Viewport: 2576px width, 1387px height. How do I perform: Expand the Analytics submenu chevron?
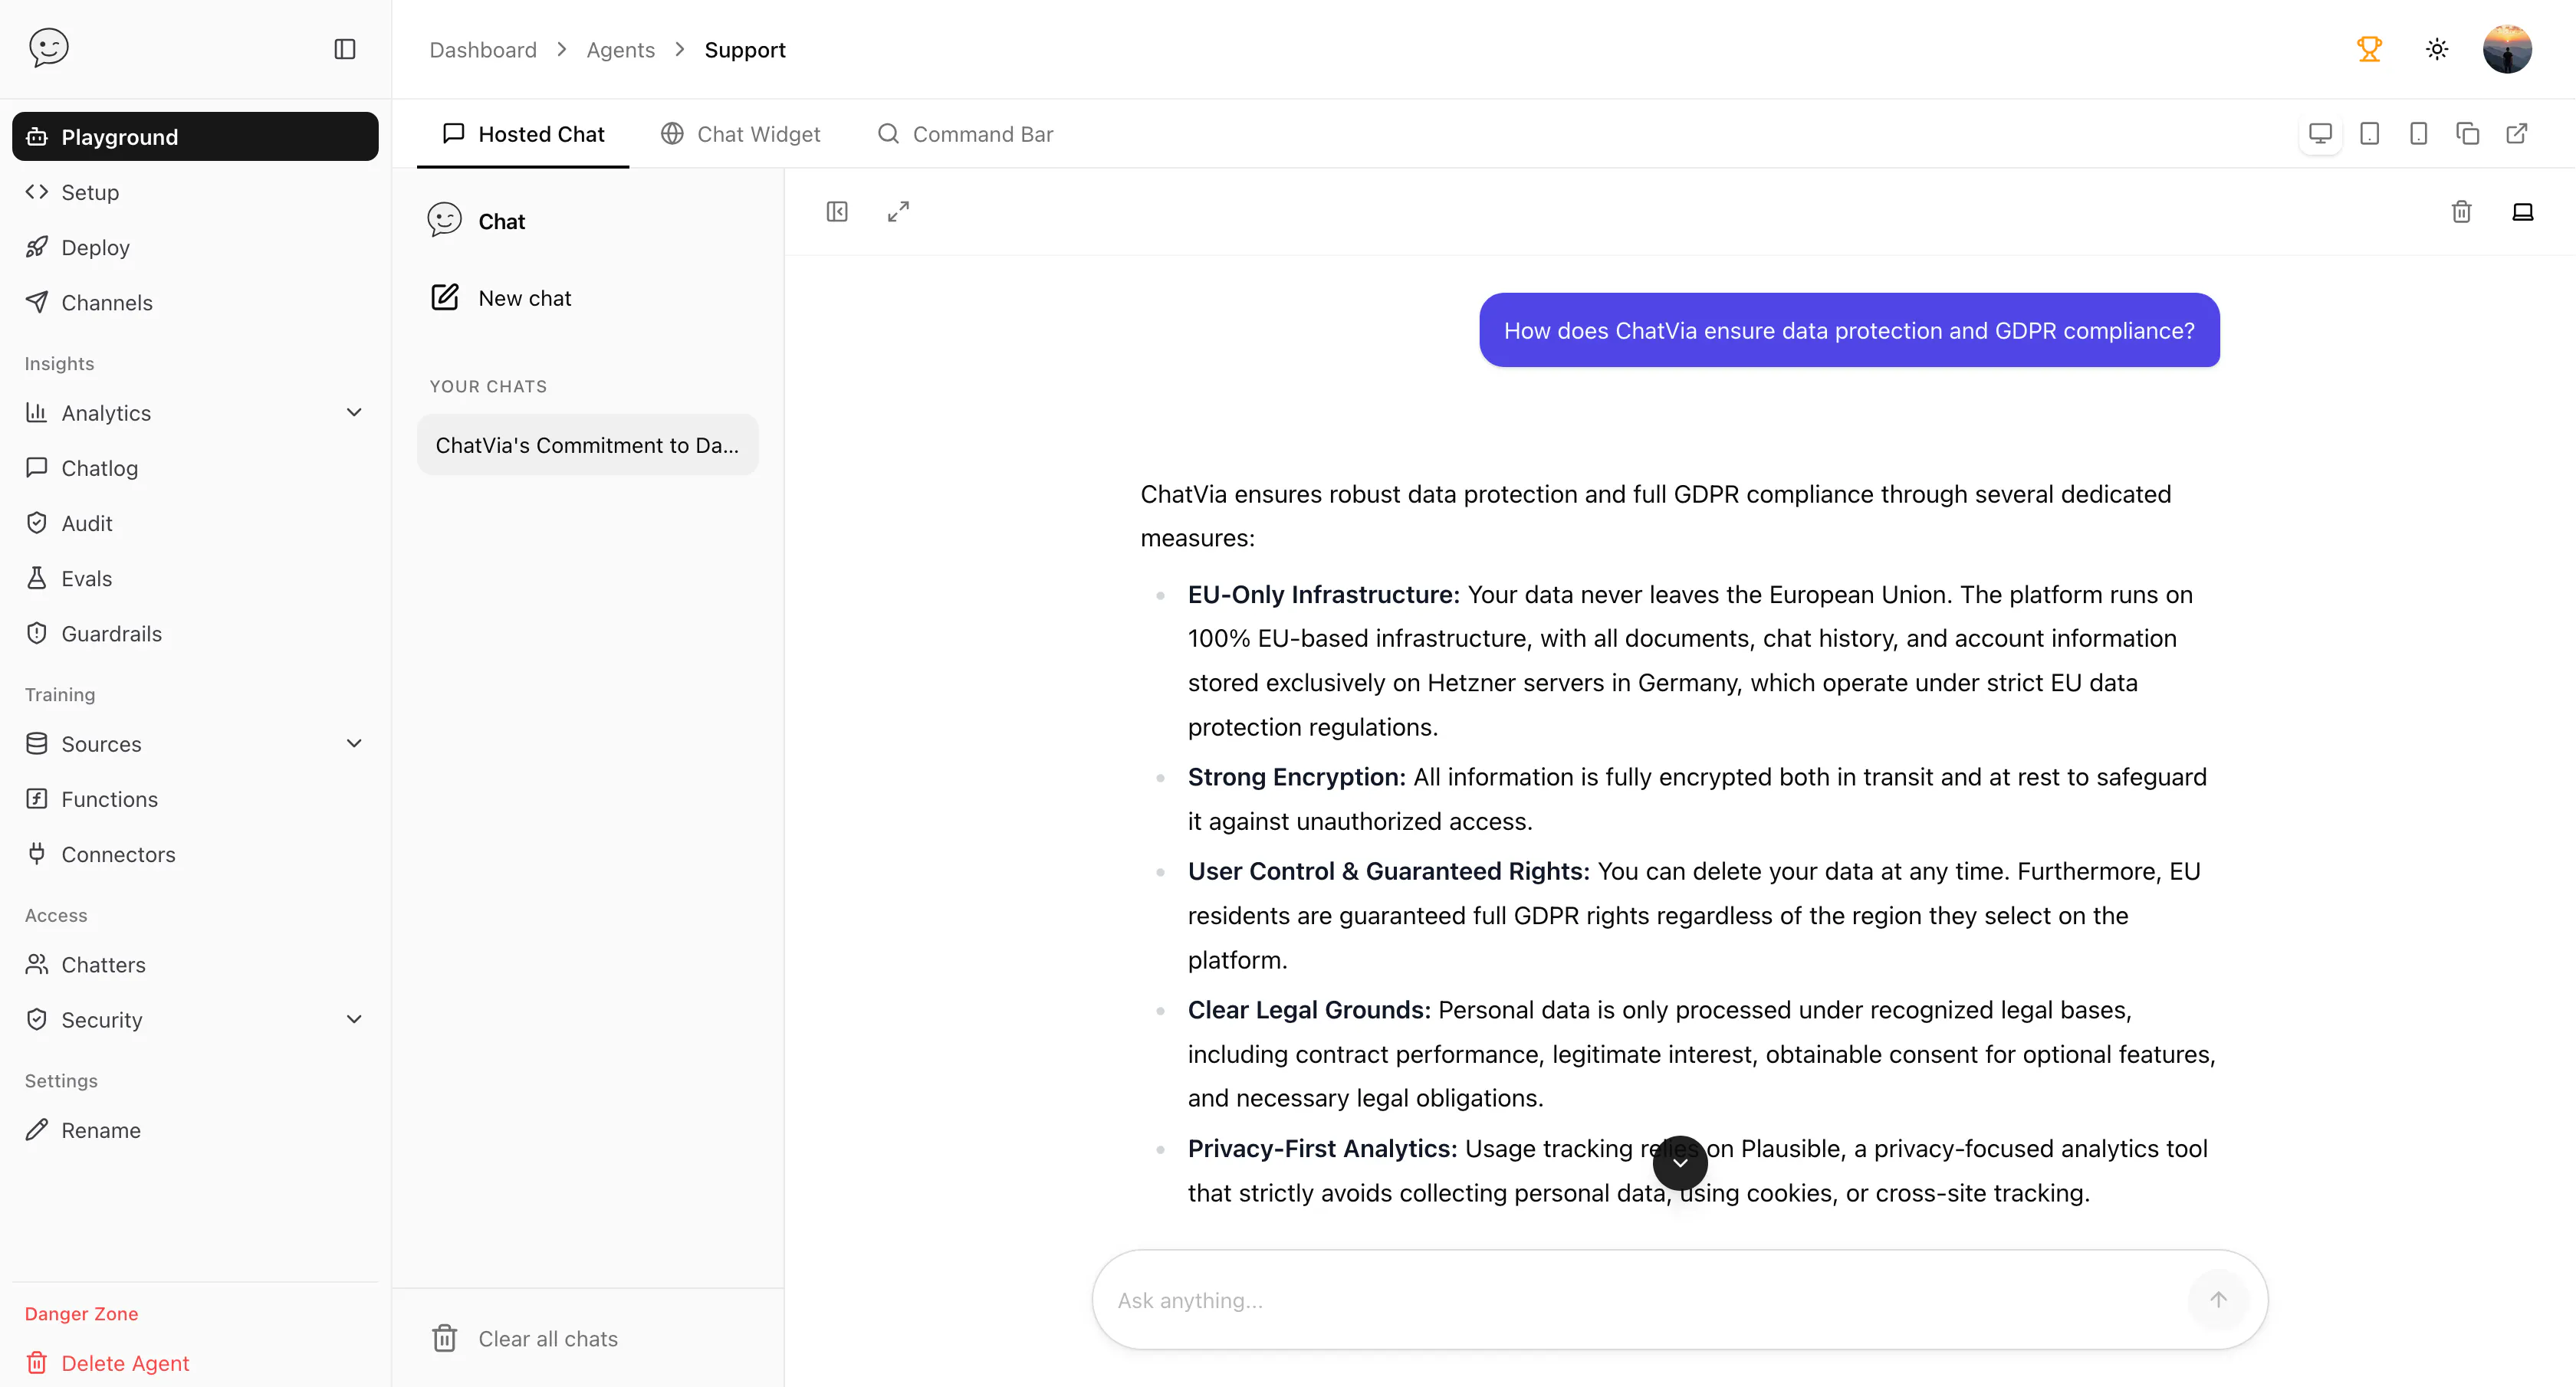354,413
